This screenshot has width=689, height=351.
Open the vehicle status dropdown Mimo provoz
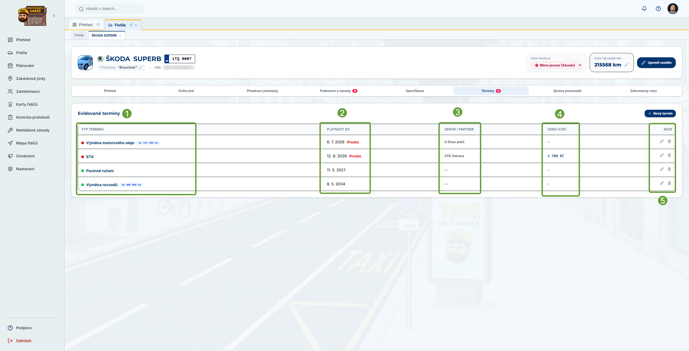coord(556,65)
